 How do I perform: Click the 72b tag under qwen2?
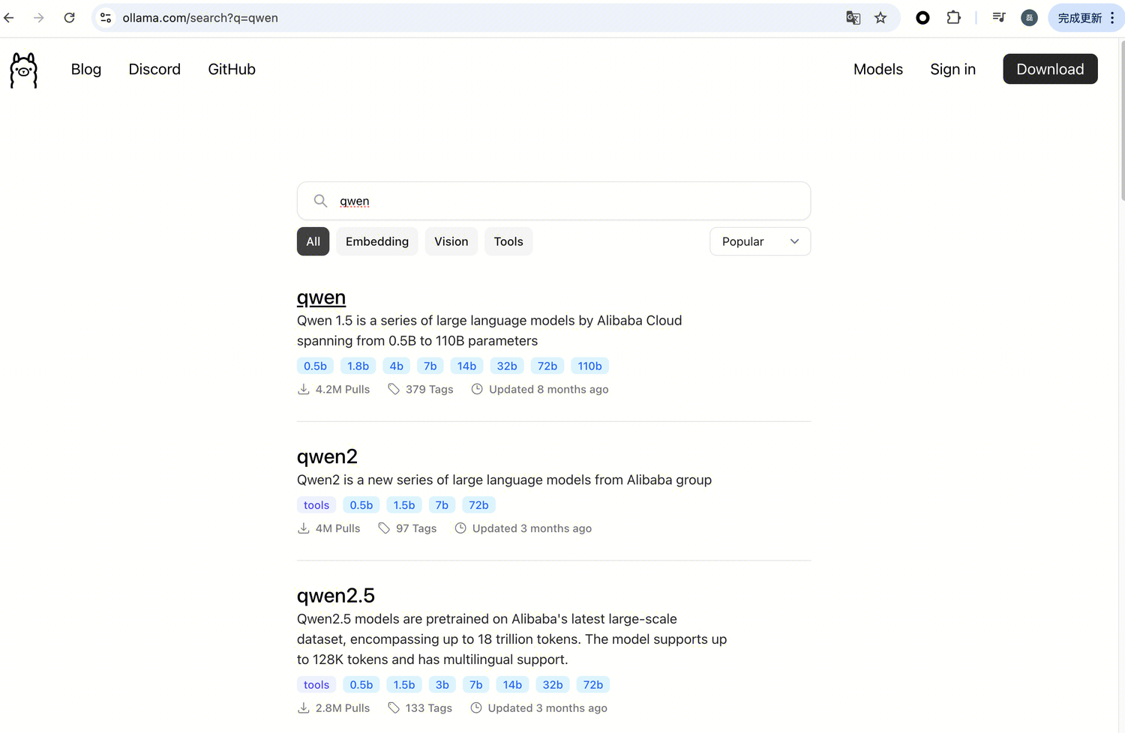(478, 505)
